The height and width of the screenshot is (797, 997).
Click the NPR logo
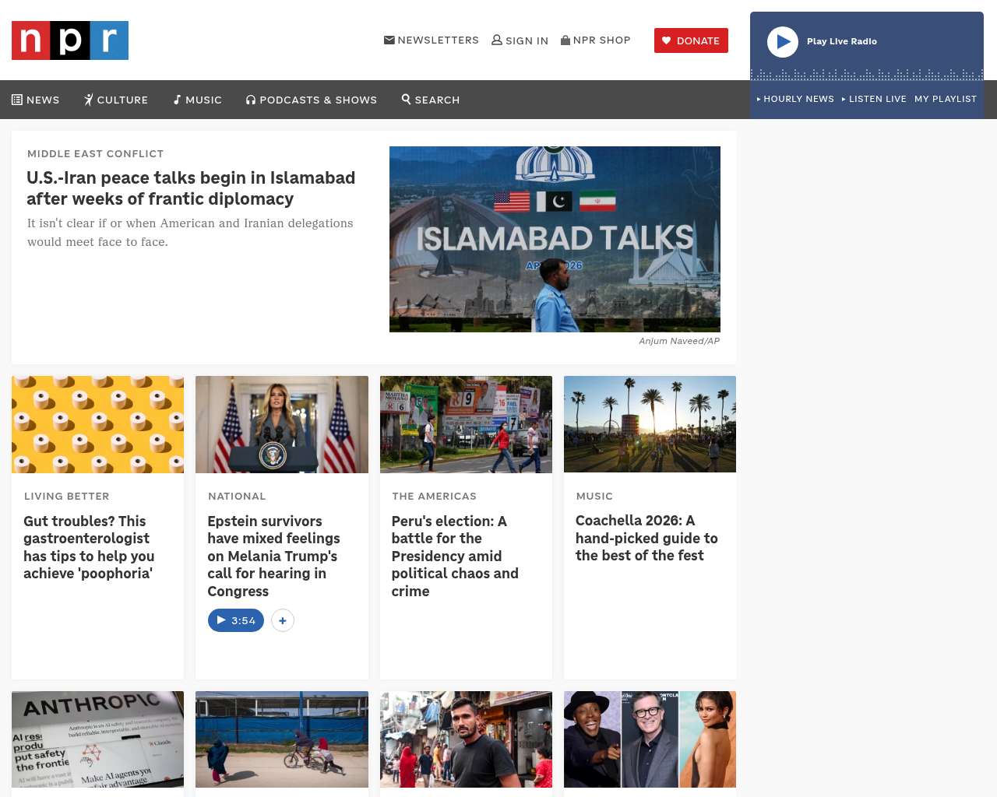pos(70,40)
